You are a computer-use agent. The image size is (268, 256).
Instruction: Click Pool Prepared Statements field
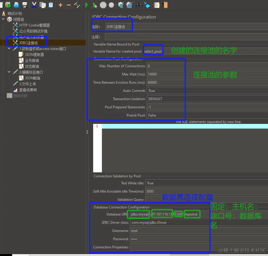207,107
